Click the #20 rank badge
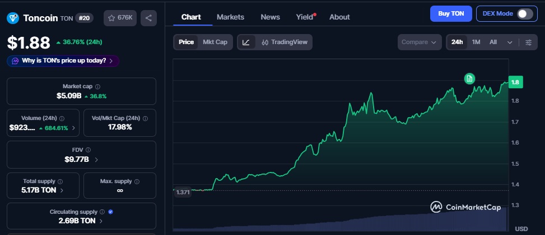The width and height of the screenshot is (545, 235). [84, 18]
